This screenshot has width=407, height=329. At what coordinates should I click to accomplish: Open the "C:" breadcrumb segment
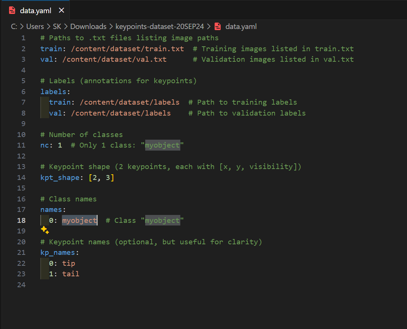coord(15,26)
